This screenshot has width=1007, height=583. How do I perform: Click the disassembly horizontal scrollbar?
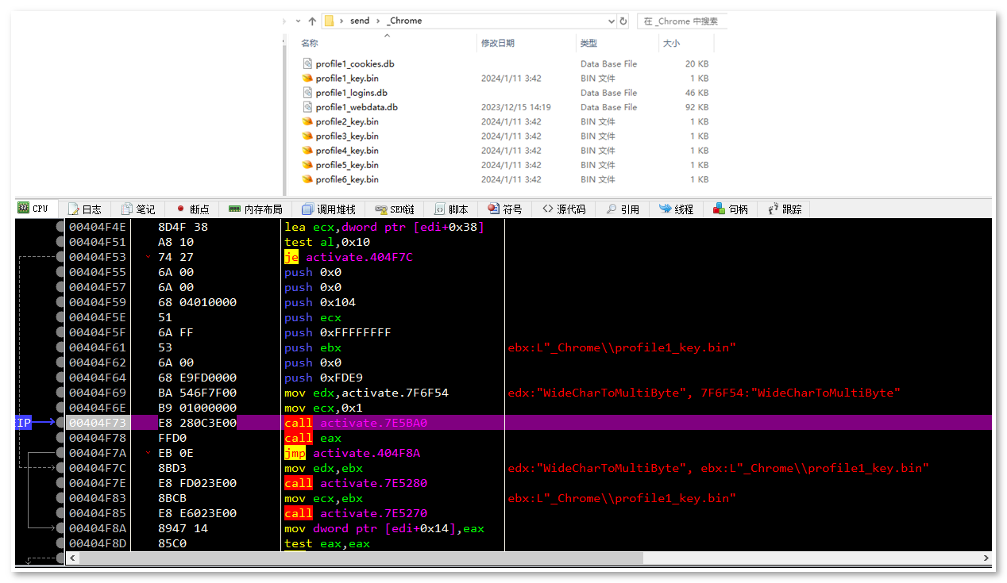[357, 558]
